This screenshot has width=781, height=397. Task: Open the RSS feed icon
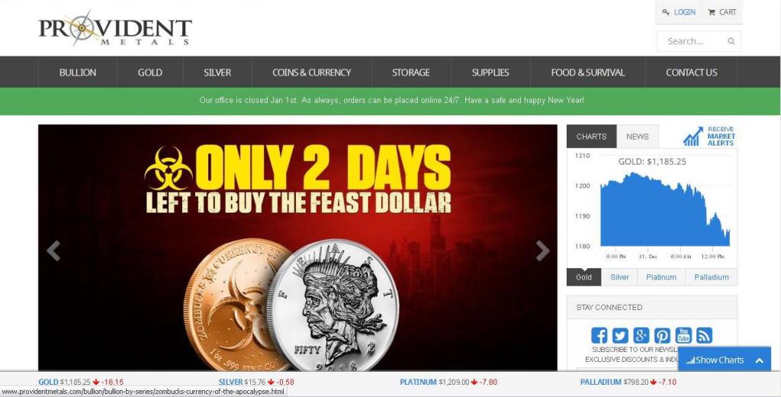[x=704, y=335]
